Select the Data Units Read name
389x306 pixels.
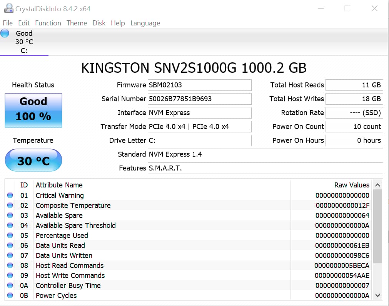tap(60, 246)
